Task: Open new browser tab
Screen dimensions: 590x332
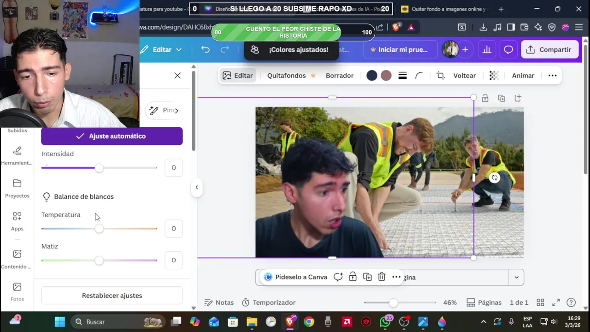Action: coord(501,9)
